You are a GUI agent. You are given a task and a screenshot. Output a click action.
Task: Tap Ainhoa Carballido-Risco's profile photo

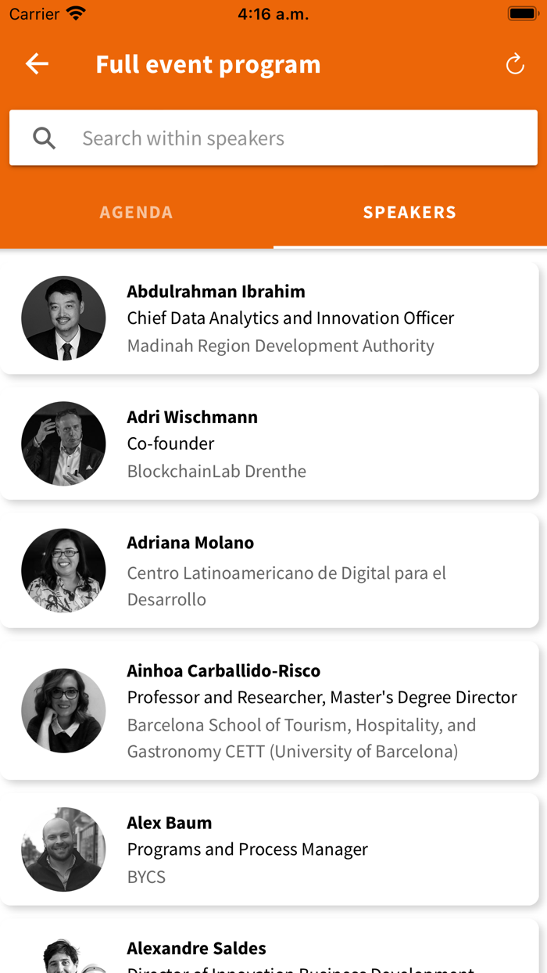coord(63,710)
